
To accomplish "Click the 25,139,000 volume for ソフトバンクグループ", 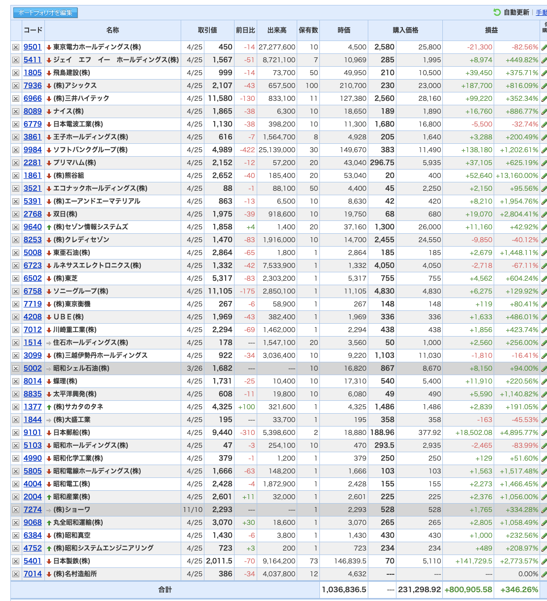I will 277,150.
